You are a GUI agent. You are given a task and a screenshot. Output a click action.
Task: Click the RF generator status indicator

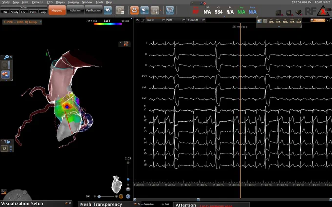tap(311, 11)
